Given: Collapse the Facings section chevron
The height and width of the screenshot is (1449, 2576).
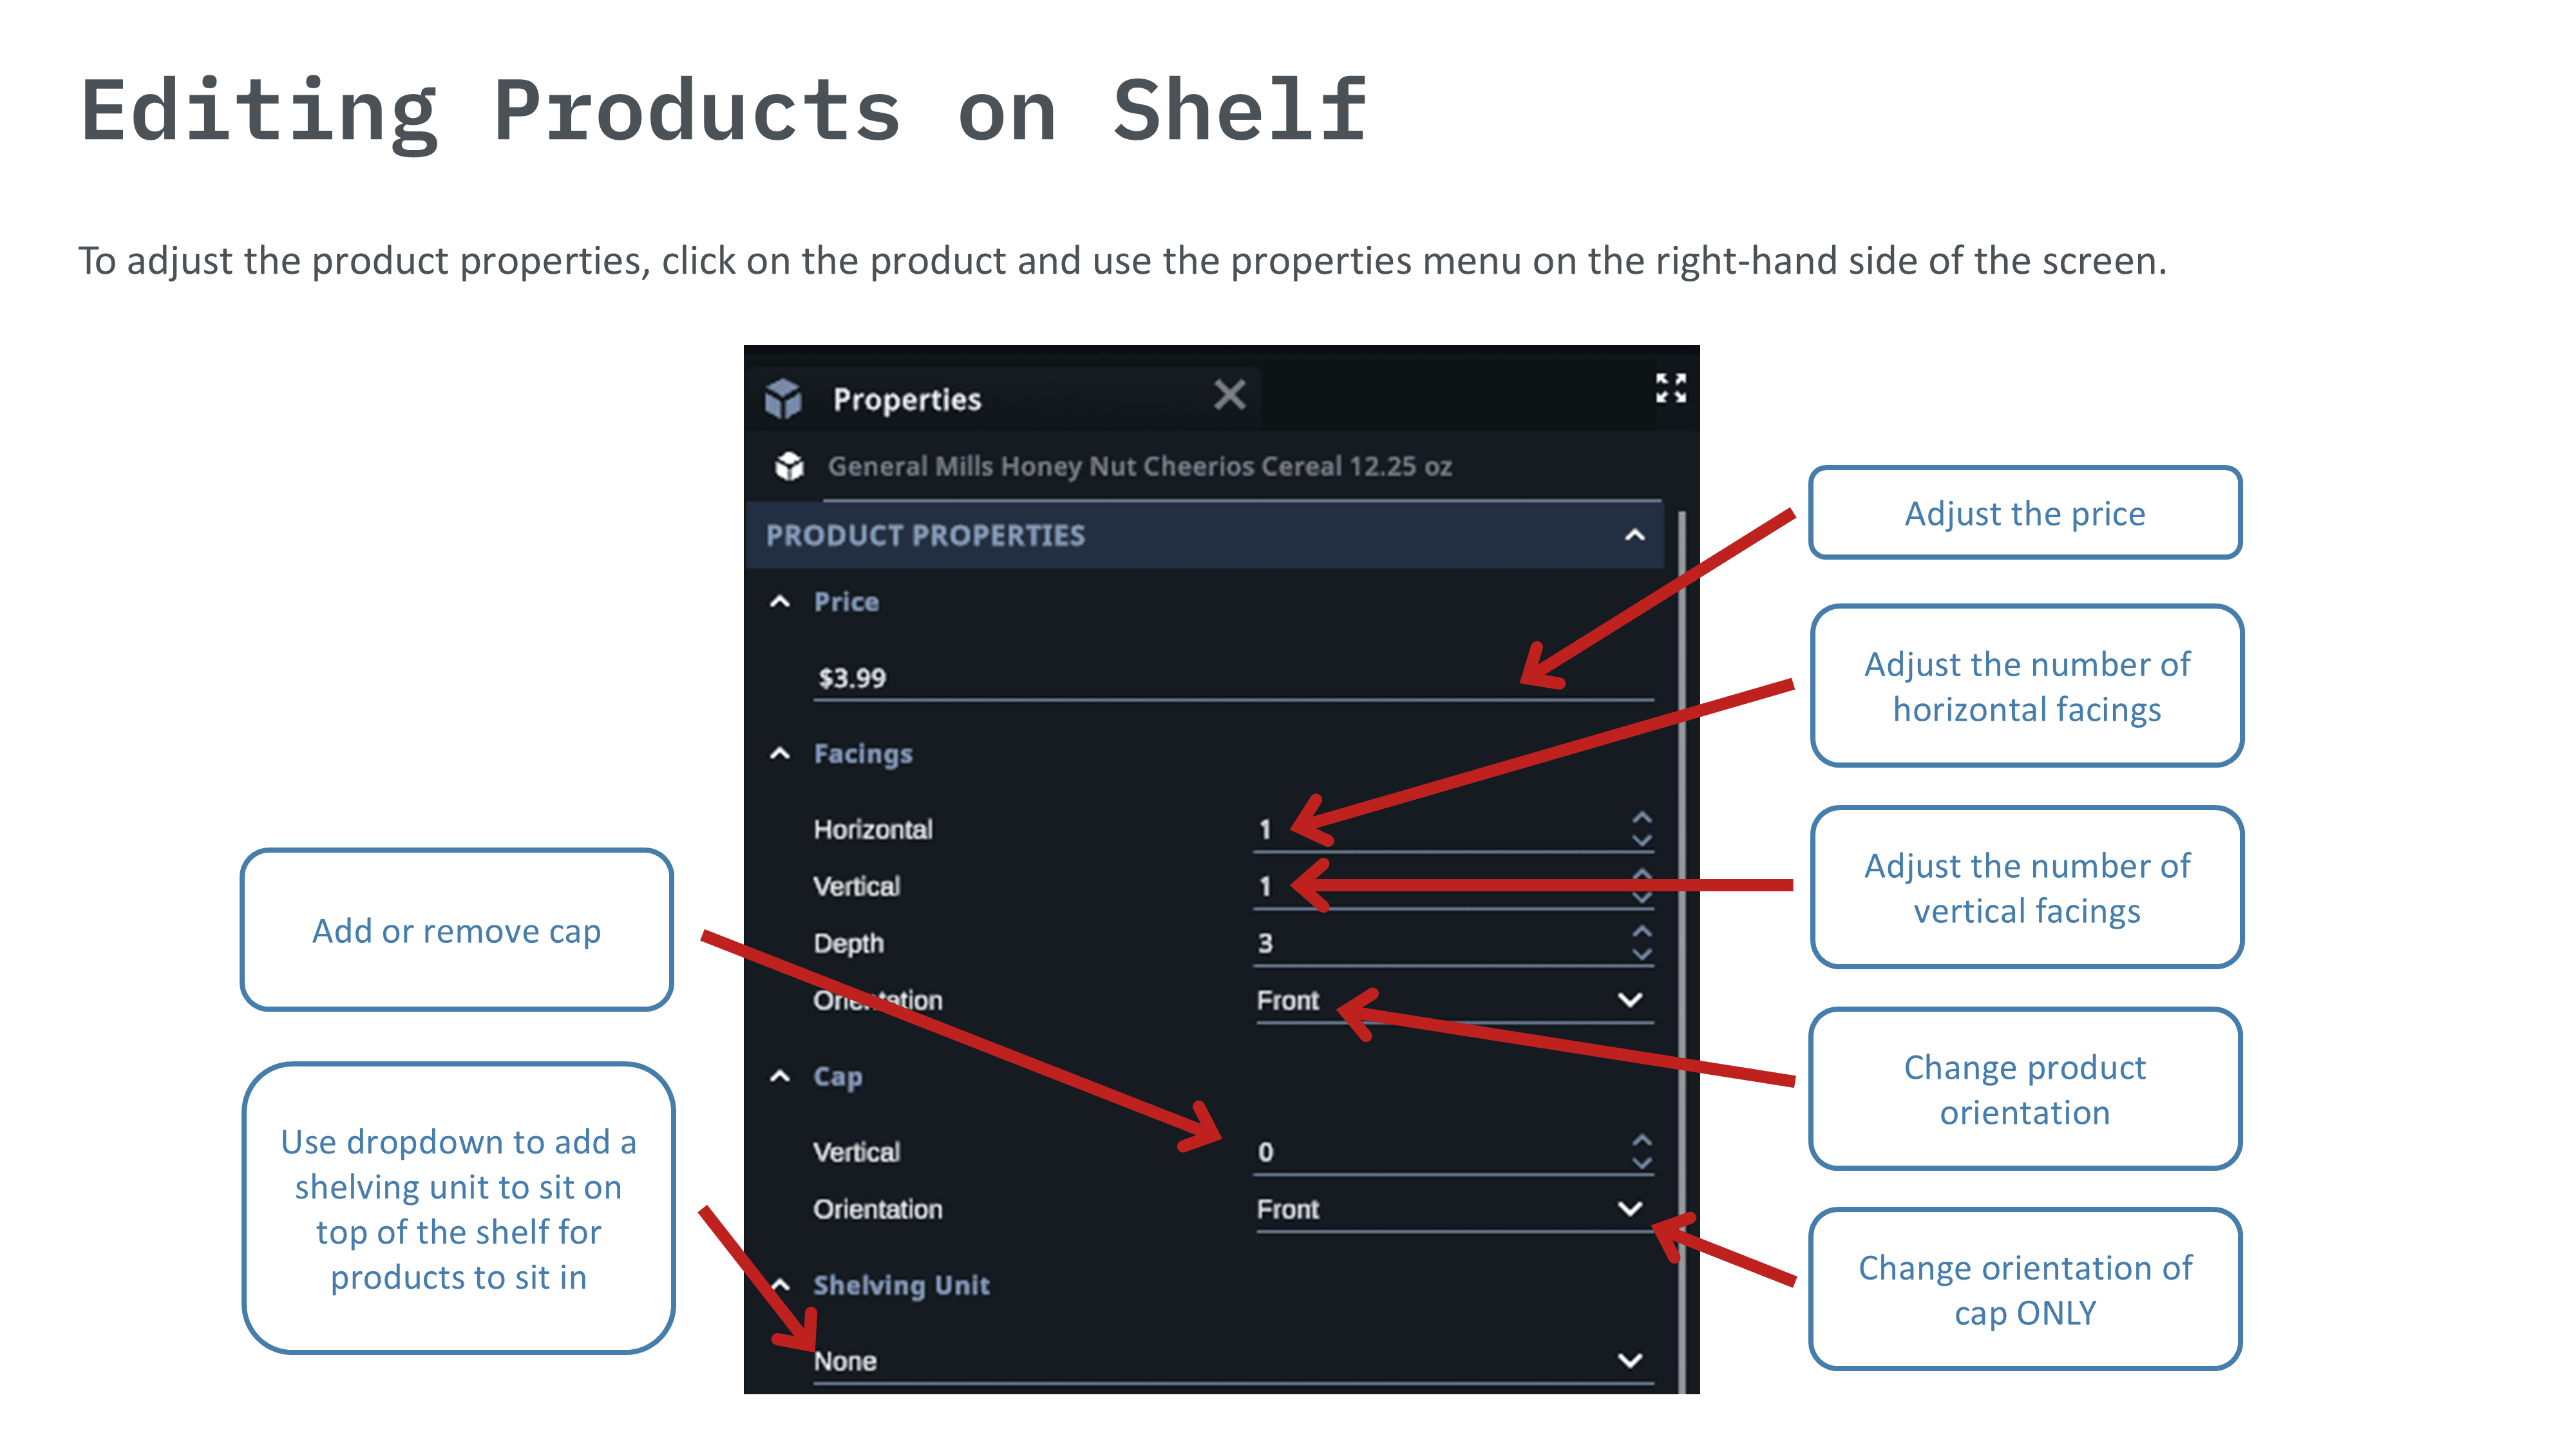Looking at the screenshot, I should pyautogui.click(x=780, y=754).
